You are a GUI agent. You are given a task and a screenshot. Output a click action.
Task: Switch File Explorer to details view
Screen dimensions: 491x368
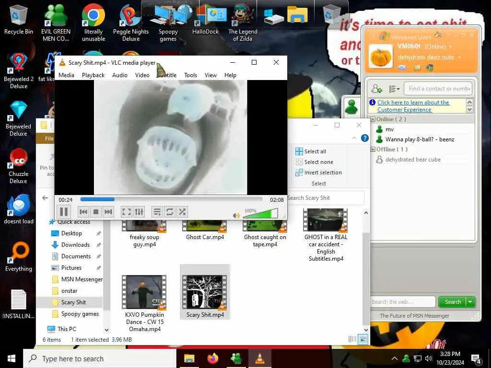(x=352, y=339)
